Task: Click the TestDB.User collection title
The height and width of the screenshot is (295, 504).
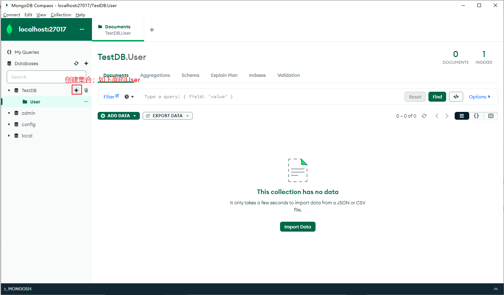Action: click(122, 57)
